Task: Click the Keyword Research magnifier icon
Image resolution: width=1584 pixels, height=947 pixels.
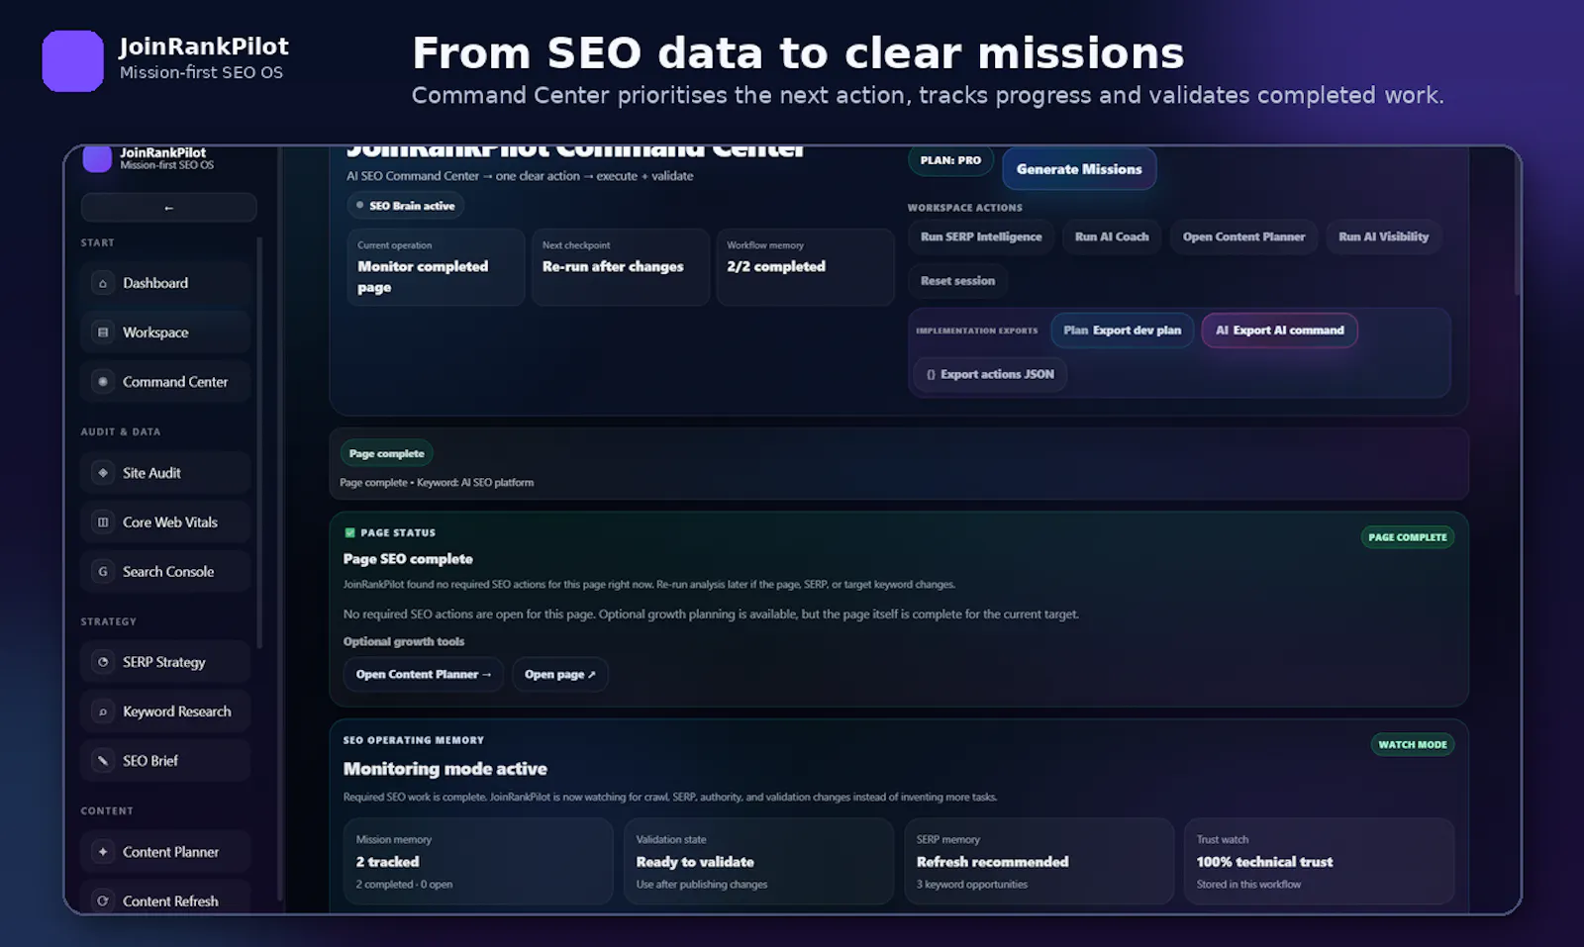Action: [x=103, y=711]
